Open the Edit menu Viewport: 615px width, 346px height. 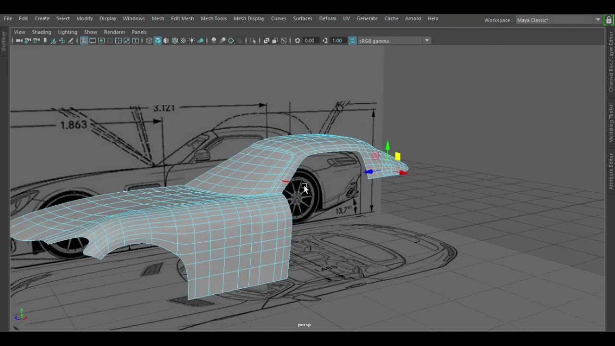(23, 18)
